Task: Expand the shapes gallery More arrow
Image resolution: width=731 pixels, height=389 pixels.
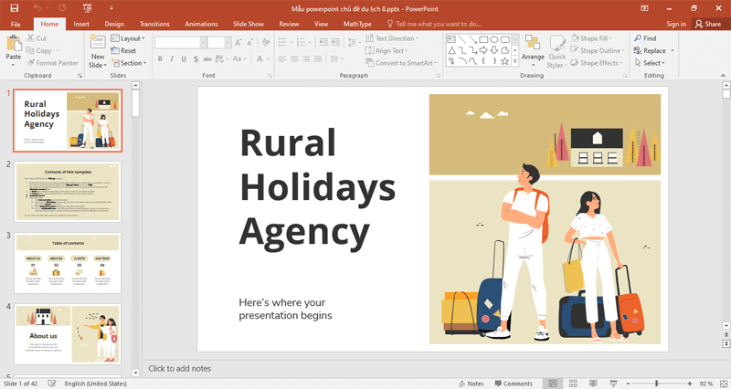Action: click(x=515, y=61)
